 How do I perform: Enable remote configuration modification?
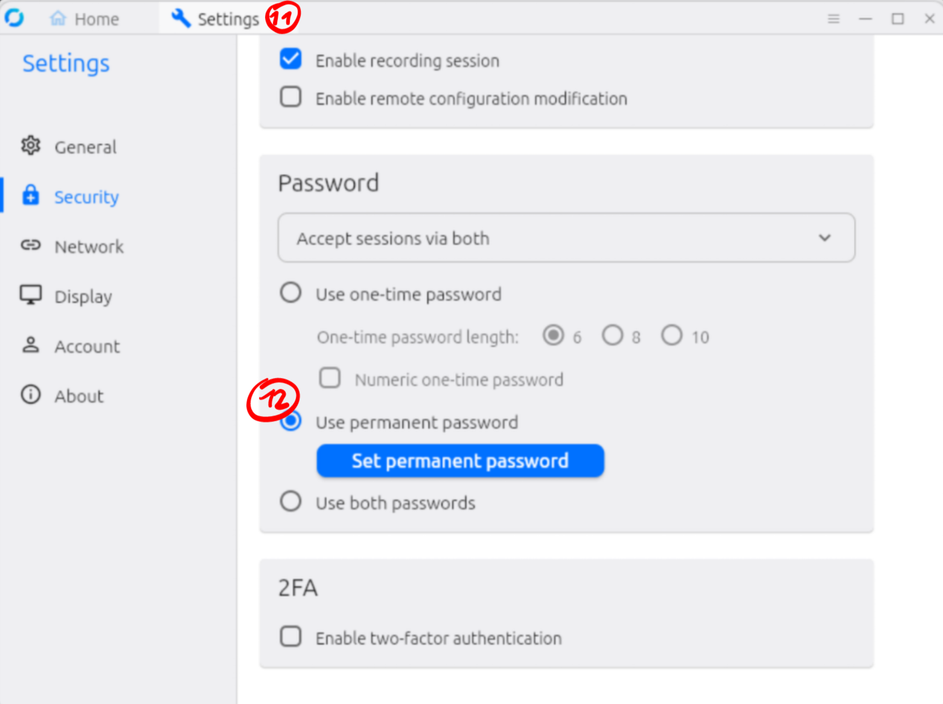point(291,97)
